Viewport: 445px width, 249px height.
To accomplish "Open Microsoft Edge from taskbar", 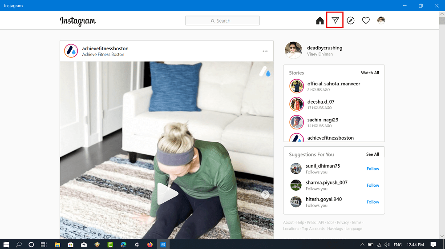I will [123, 245].
